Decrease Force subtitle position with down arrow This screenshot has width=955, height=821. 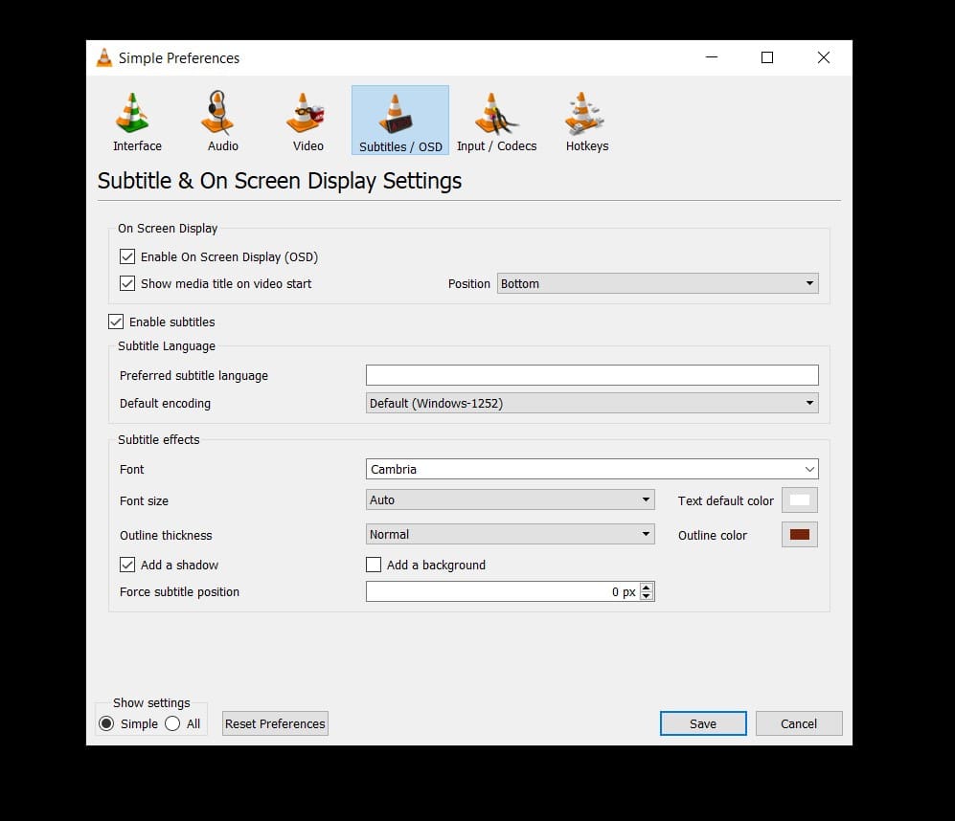647,596
